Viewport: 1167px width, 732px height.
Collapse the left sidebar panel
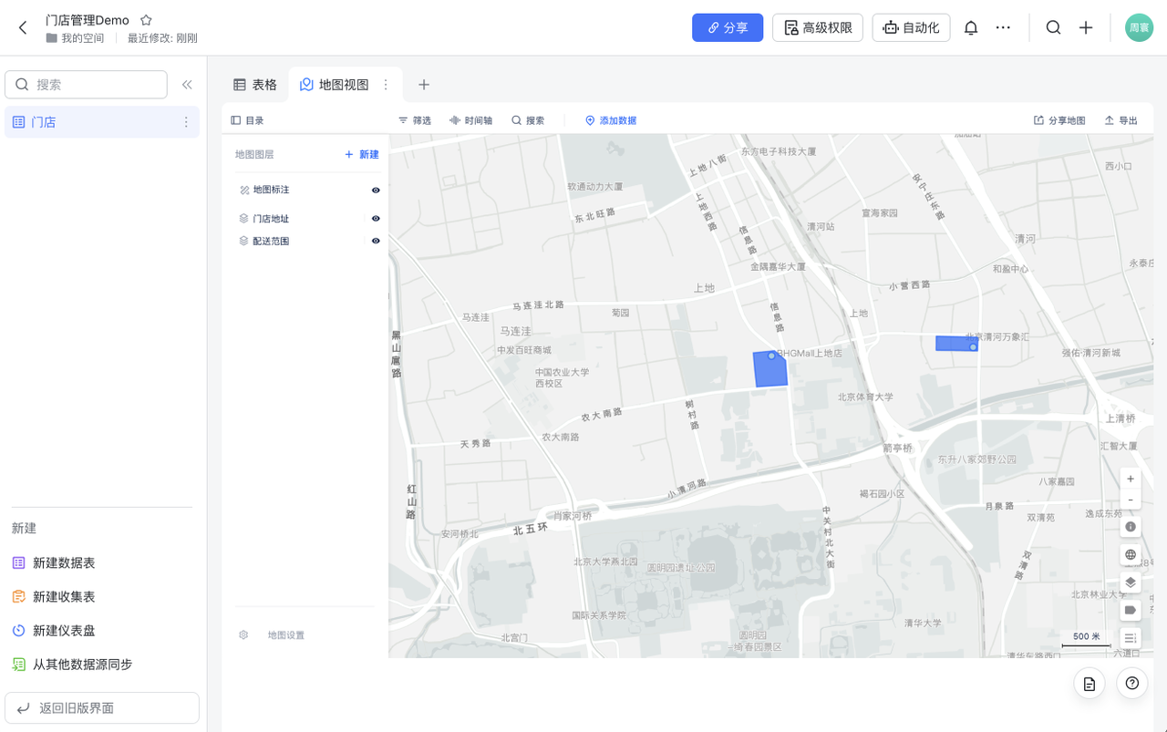click(187, 85)
